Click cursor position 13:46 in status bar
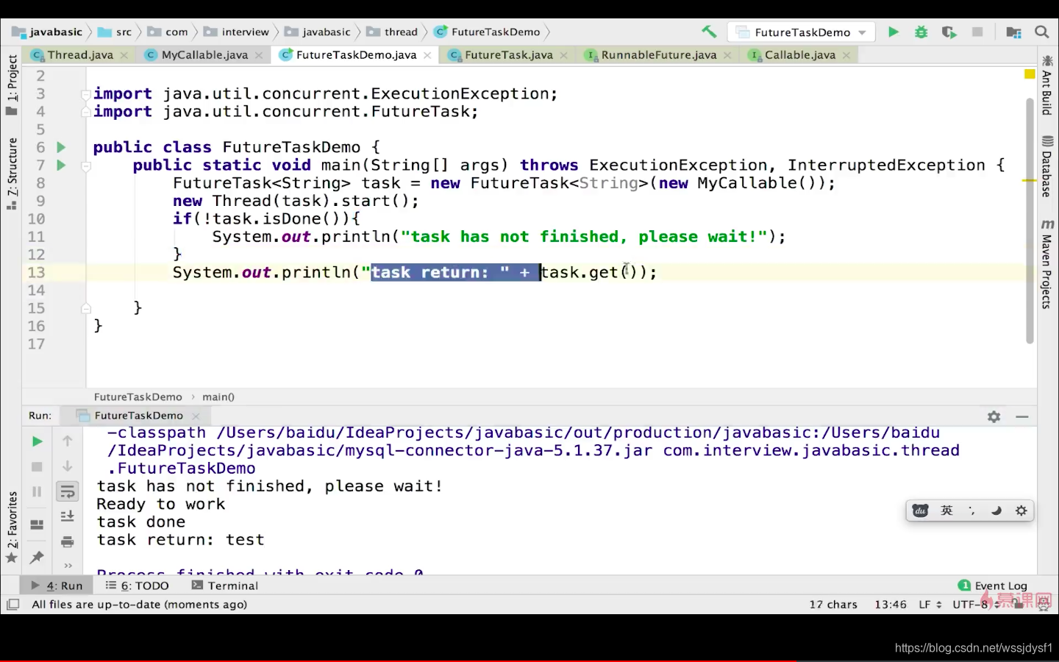 point(891,605)
